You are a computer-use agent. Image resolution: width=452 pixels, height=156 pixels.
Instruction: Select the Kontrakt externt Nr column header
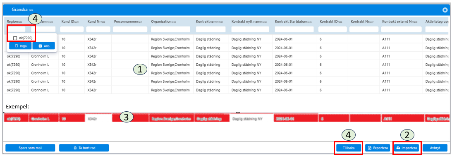point(400,22)
